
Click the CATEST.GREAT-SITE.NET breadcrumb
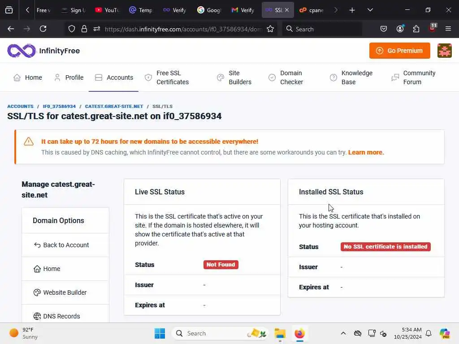pyautogui.click(x=114, y=106)
